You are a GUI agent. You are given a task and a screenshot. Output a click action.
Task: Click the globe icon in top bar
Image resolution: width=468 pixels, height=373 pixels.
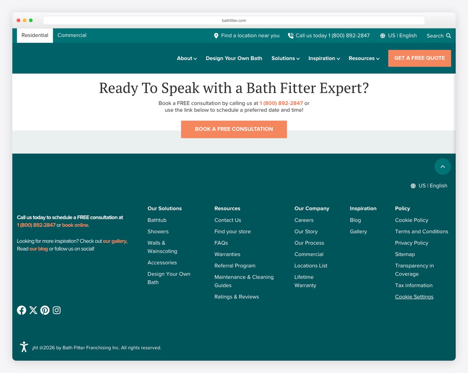(x=383, y=35)
